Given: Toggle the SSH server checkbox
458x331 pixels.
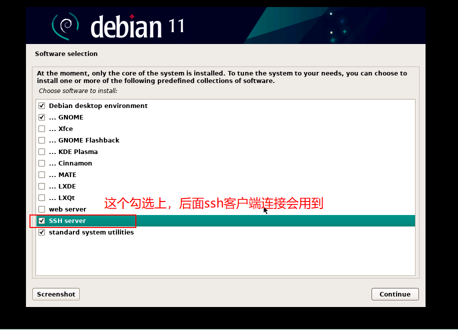Looking at the screenshot, I should click(42, 221).
